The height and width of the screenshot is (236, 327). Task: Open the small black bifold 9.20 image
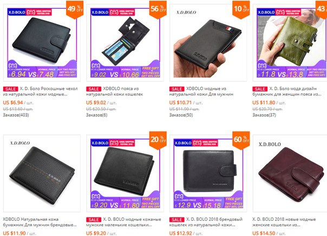click(x=125, y=173)
